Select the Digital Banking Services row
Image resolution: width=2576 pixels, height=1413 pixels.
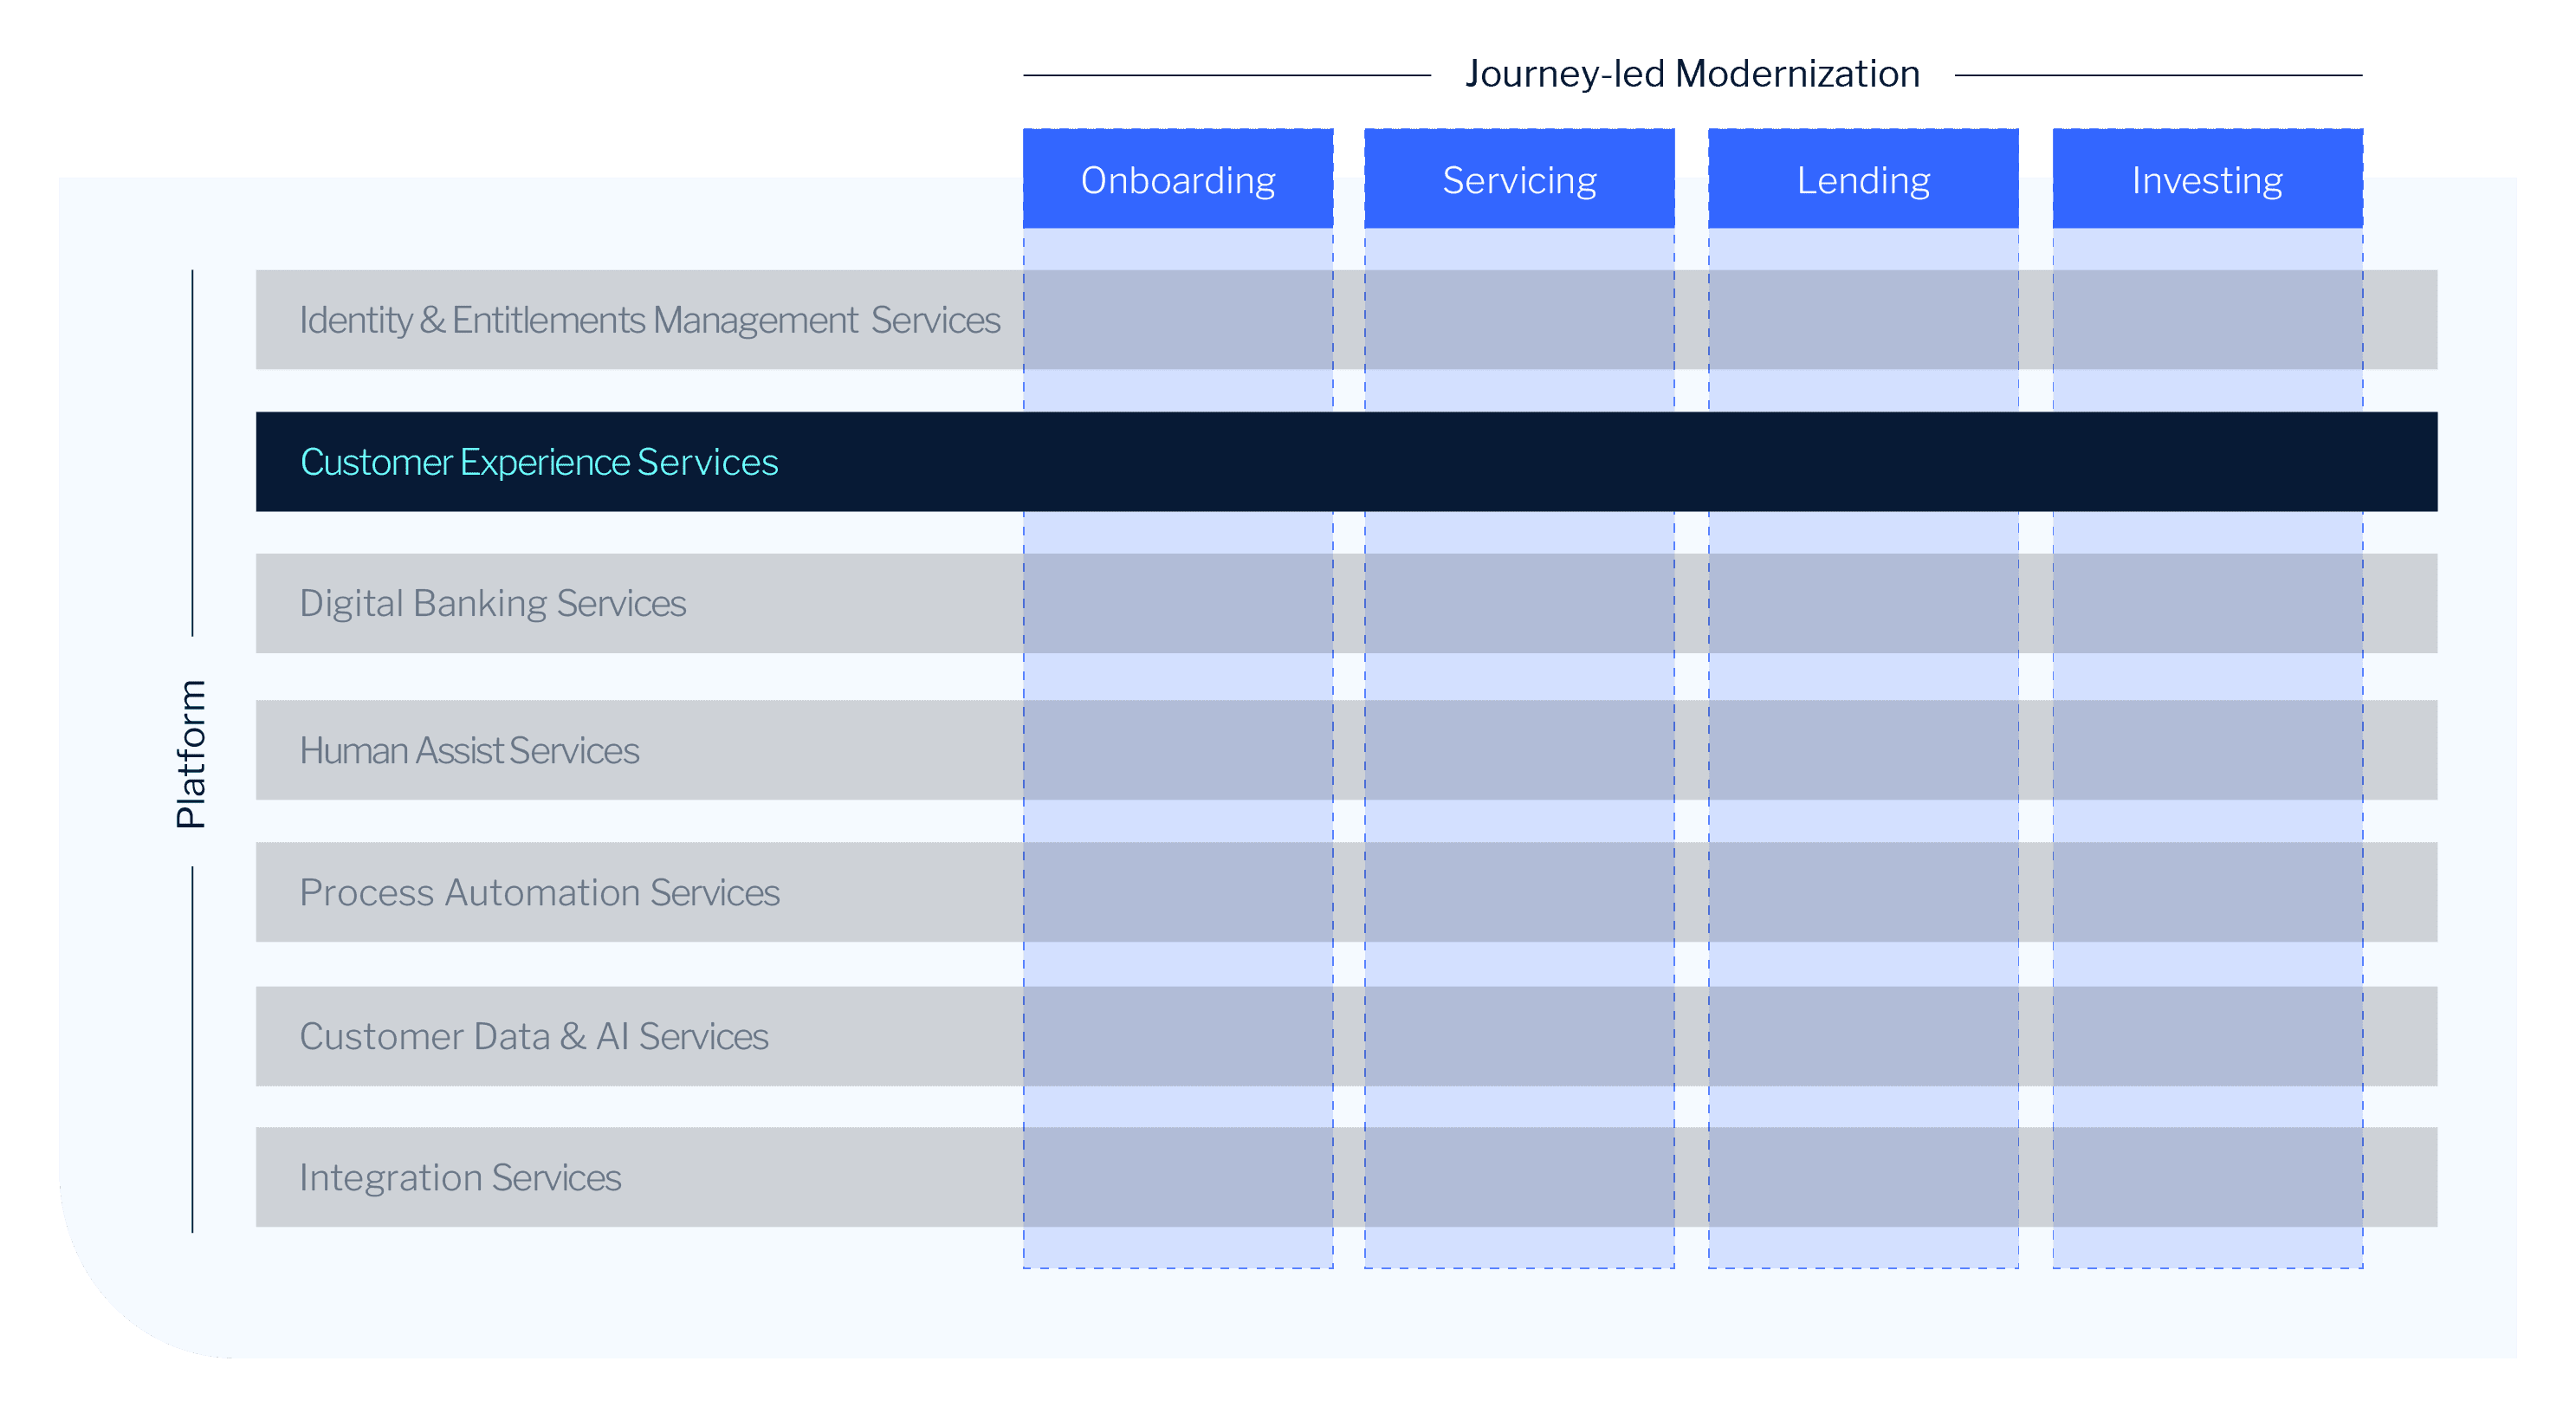point(493,602)
